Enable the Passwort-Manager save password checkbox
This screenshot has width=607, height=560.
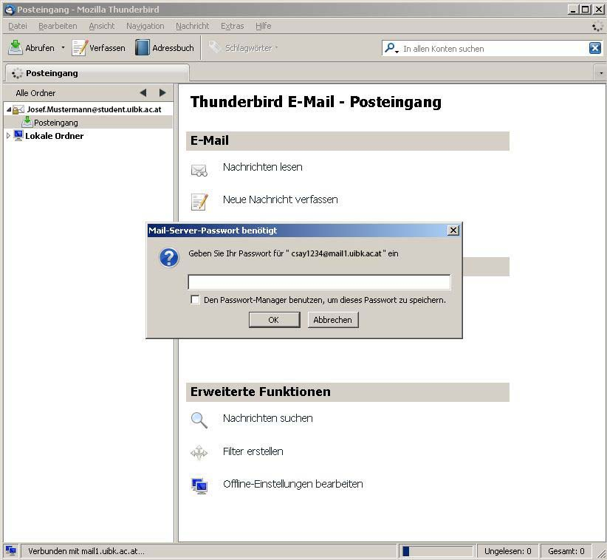tap(195, 300)
